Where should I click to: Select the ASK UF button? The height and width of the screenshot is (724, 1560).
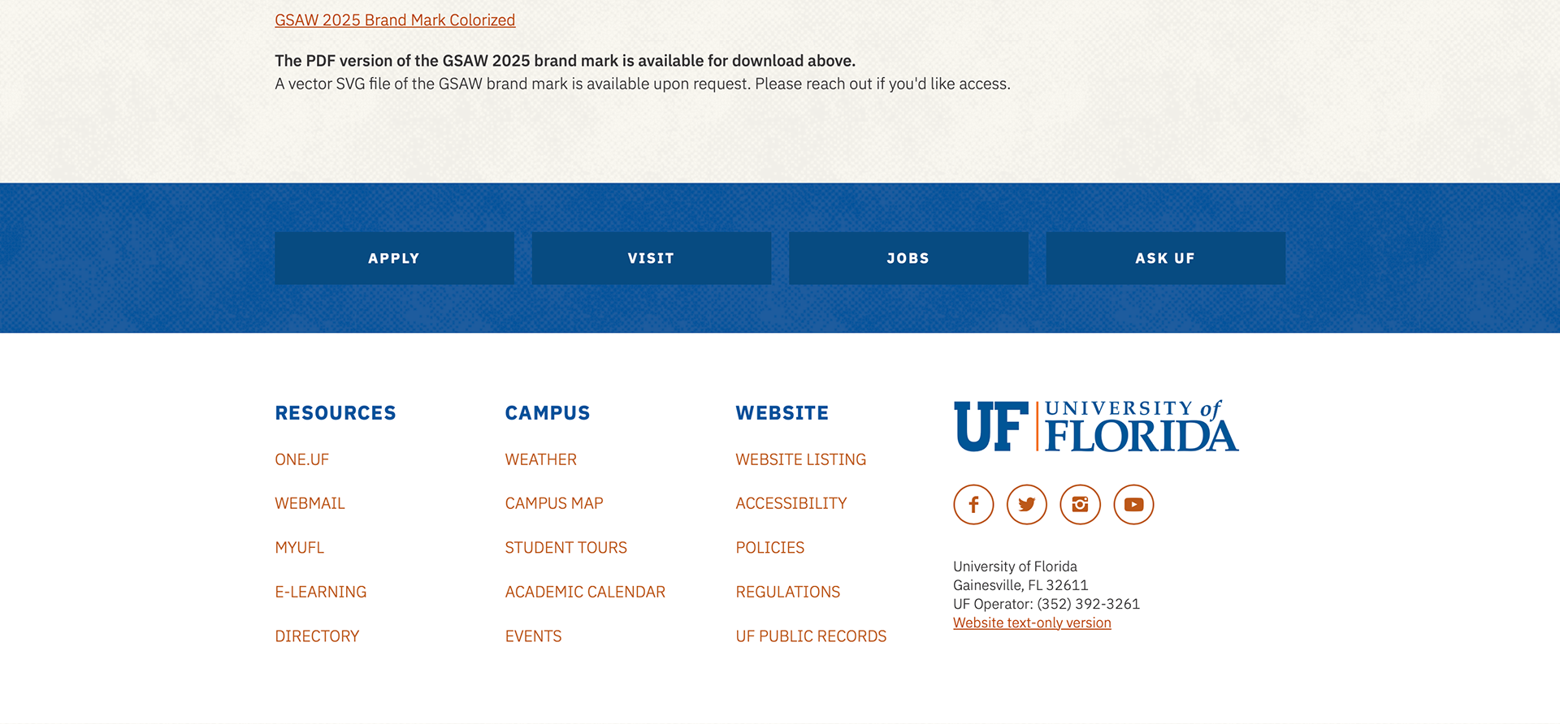(1165, 258)
